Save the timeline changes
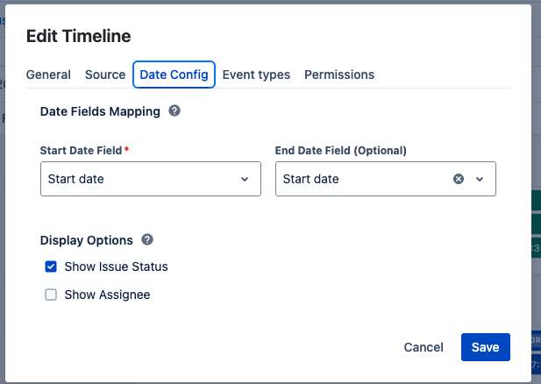 click(485, 347)
